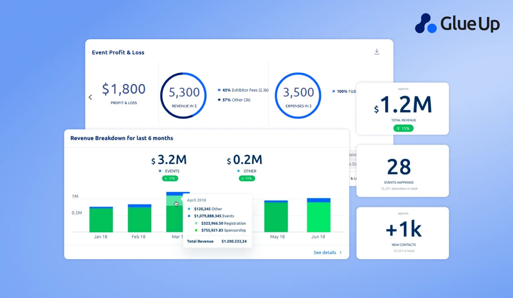
Task: Click the Revenue in $ donut chart
Action: (x=183, y=95)
